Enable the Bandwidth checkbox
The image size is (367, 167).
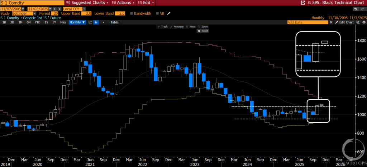132,13
